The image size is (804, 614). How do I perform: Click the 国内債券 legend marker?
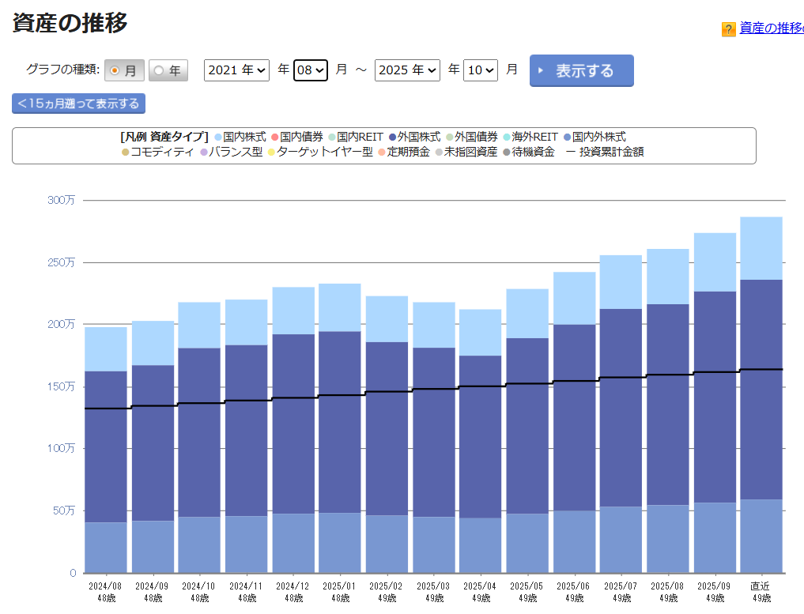click(275, 137)
